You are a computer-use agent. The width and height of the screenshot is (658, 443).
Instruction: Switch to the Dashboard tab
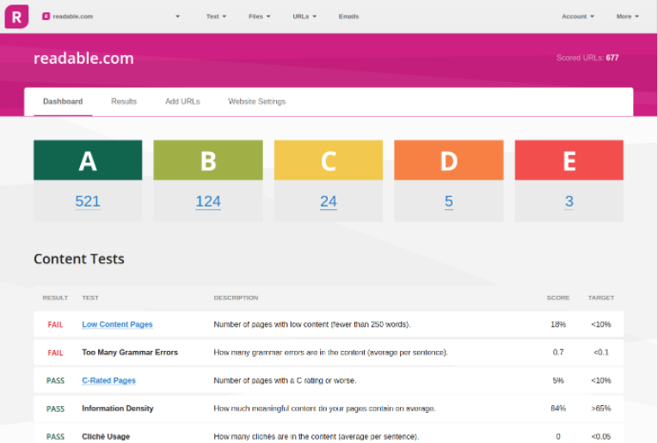[63, 102]
